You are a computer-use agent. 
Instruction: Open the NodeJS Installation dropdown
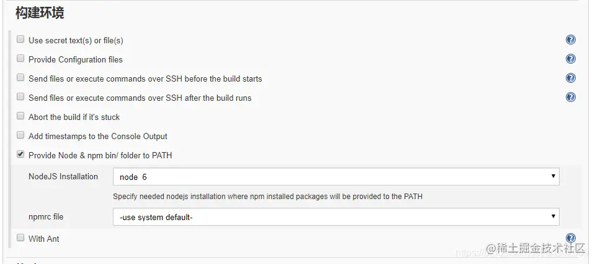336,177
